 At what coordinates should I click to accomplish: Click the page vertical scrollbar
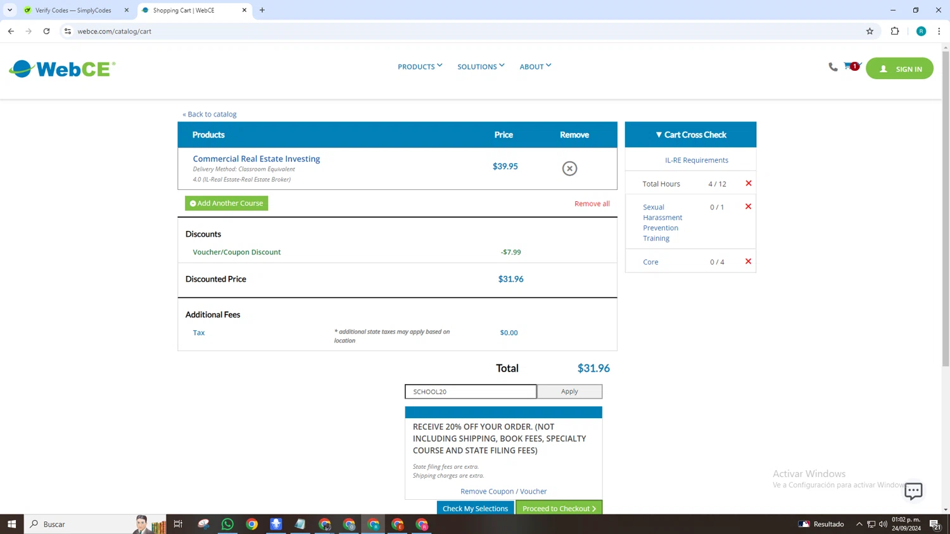(x=946, y=209)
